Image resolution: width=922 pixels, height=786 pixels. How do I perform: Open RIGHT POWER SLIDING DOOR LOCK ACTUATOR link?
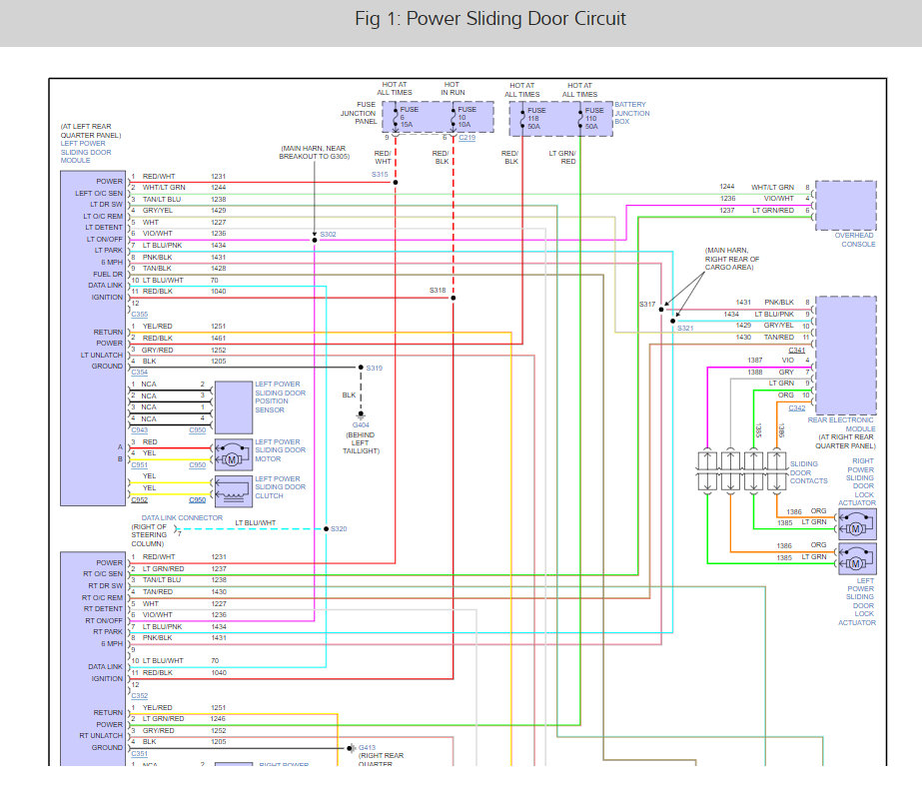pos(857,482)
